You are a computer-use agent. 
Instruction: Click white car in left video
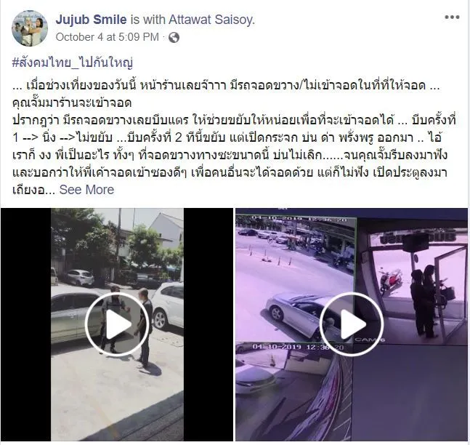point(168,305)
